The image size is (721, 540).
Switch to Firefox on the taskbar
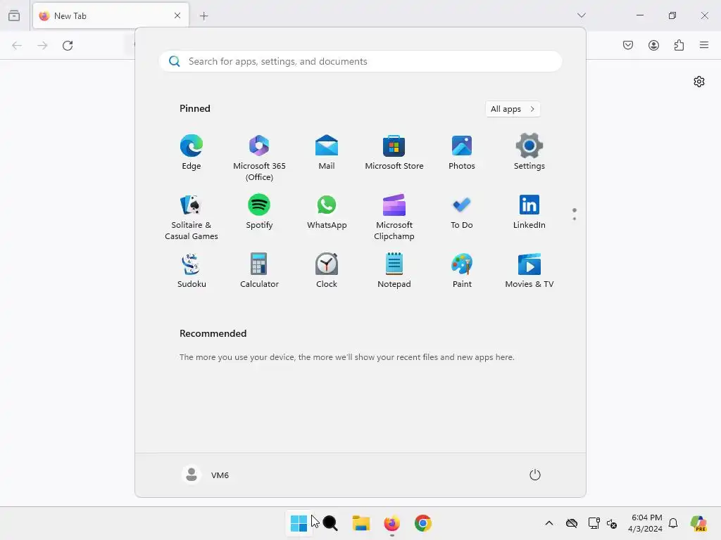pyautogui.click(x=391, y=523)
